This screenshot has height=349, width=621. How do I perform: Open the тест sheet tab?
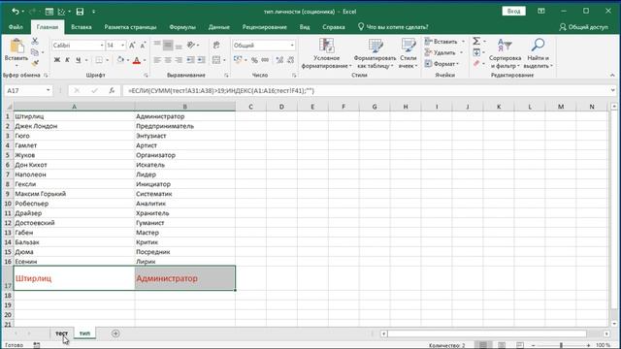(x=61, y=333)
